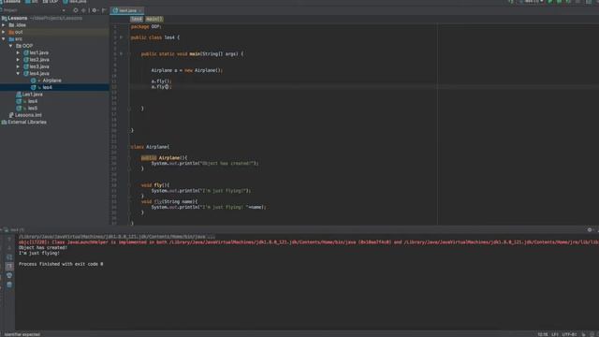
Task: Click the 'class Airplane{' declaration line
Action: (150, 147)
